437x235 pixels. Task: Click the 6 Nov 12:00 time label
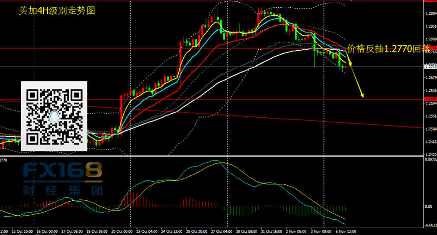point(346,232)
